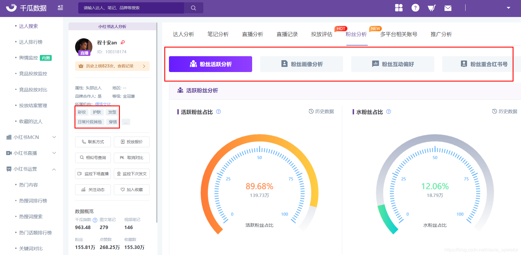Select the 彩妆 tag

[82, 112]
